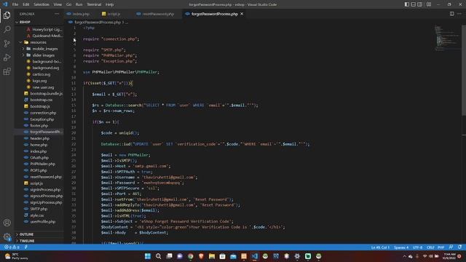Open the Terminal menu

pyautogui.click(x=94, y=4)
